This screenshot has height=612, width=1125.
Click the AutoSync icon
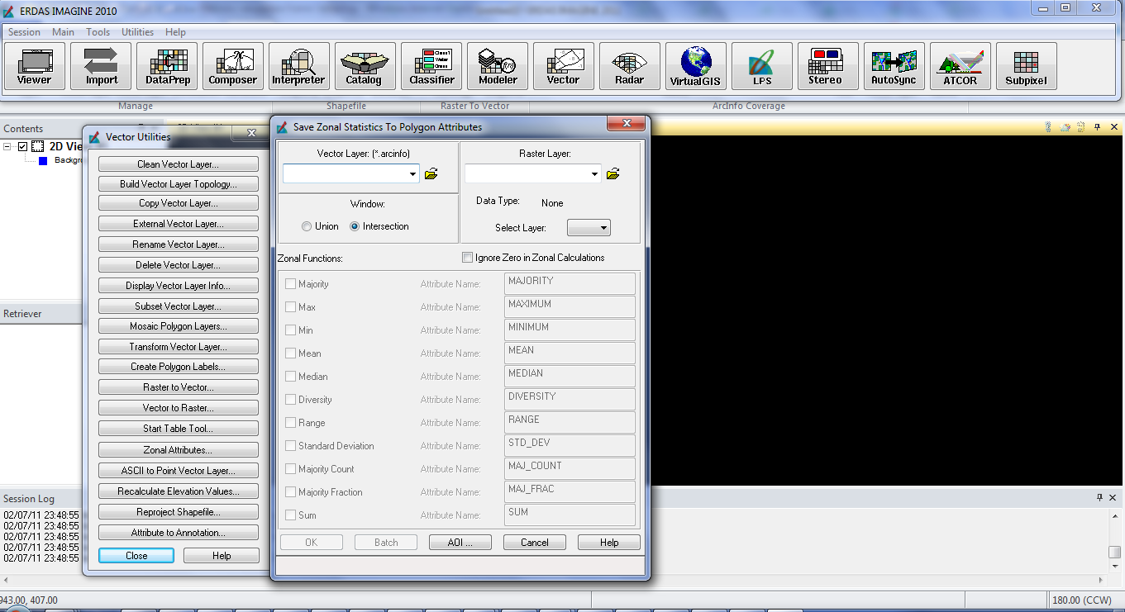click(894, 66)
